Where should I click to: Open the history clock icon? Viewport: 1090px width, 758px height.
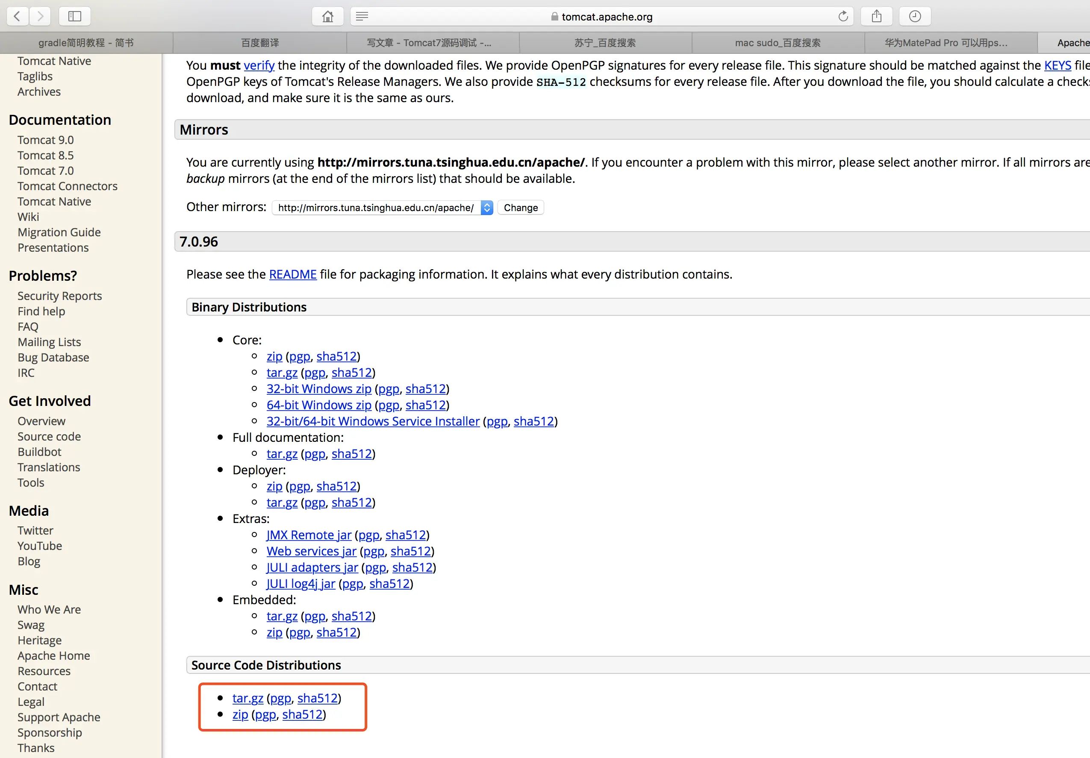[914, 16]
